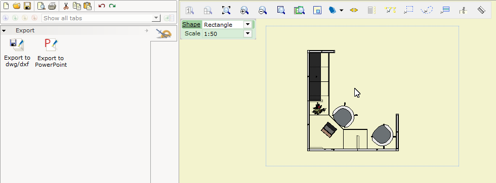The height and width of the screenshot is (183, 496).
Task: Activate zoom window tool
Action: click(x=281, y=10)
